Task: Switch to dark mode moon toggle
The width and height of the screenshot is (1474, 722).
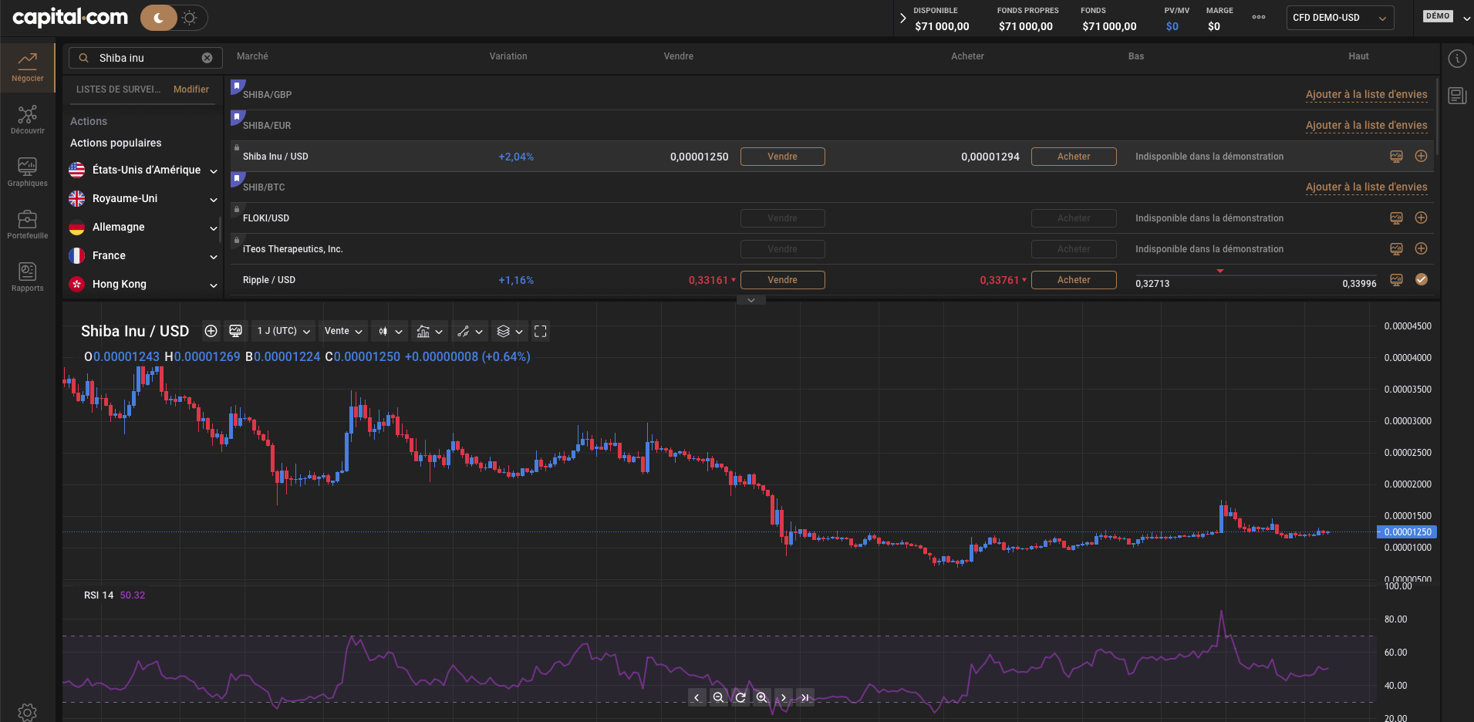Action: pos(159,18)
